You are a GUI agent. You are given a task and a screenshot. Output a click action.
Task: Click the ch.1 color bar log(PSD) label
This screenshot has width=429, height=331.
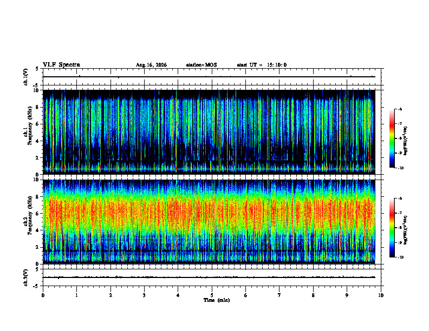(405, 141)
